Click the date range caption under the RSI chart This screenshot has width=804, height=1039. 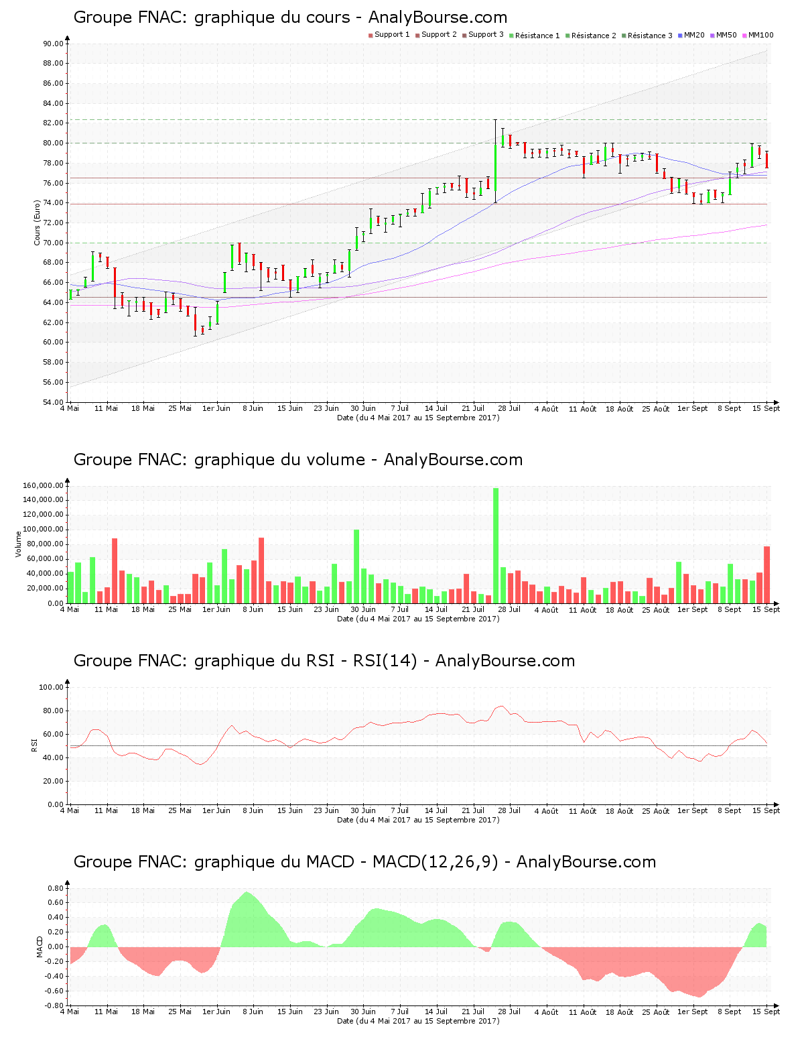pos(418,820)
